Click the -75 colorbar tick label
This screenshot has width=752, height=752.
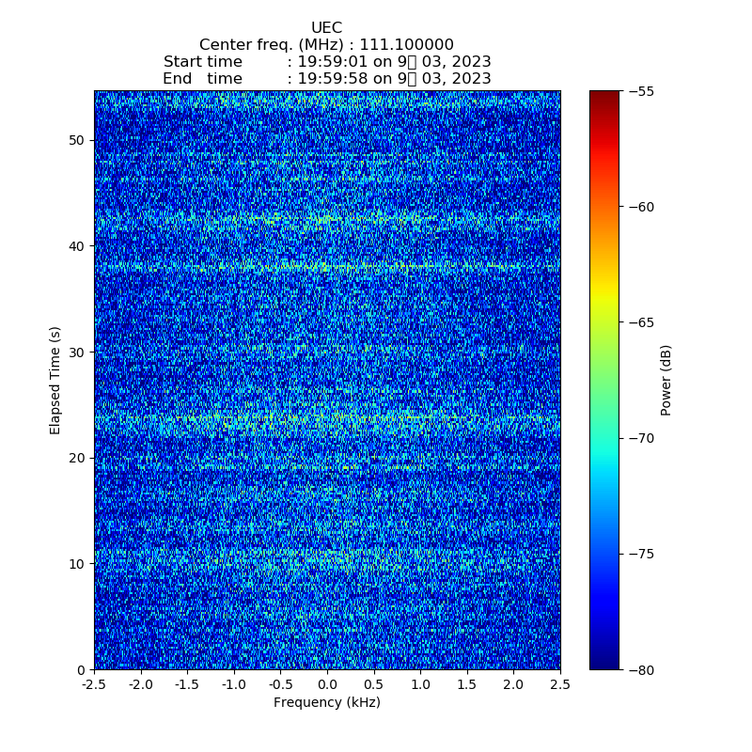point(642,554)
